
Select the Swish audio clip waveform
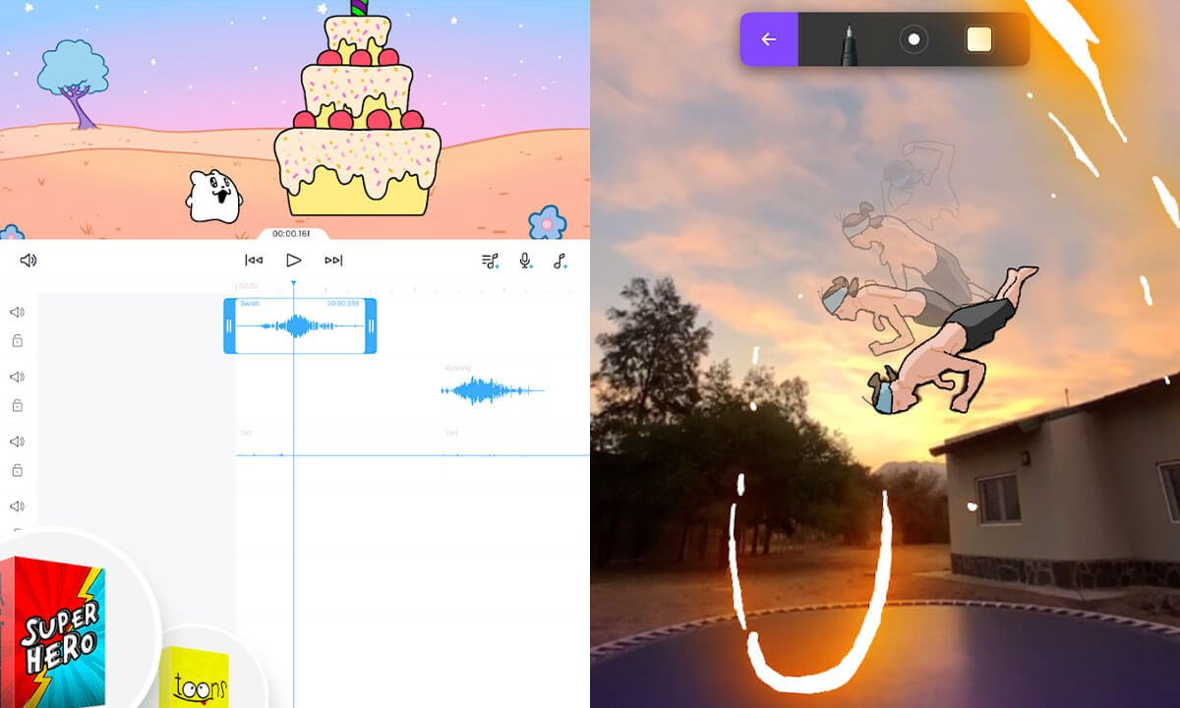[x=300, y=326]
